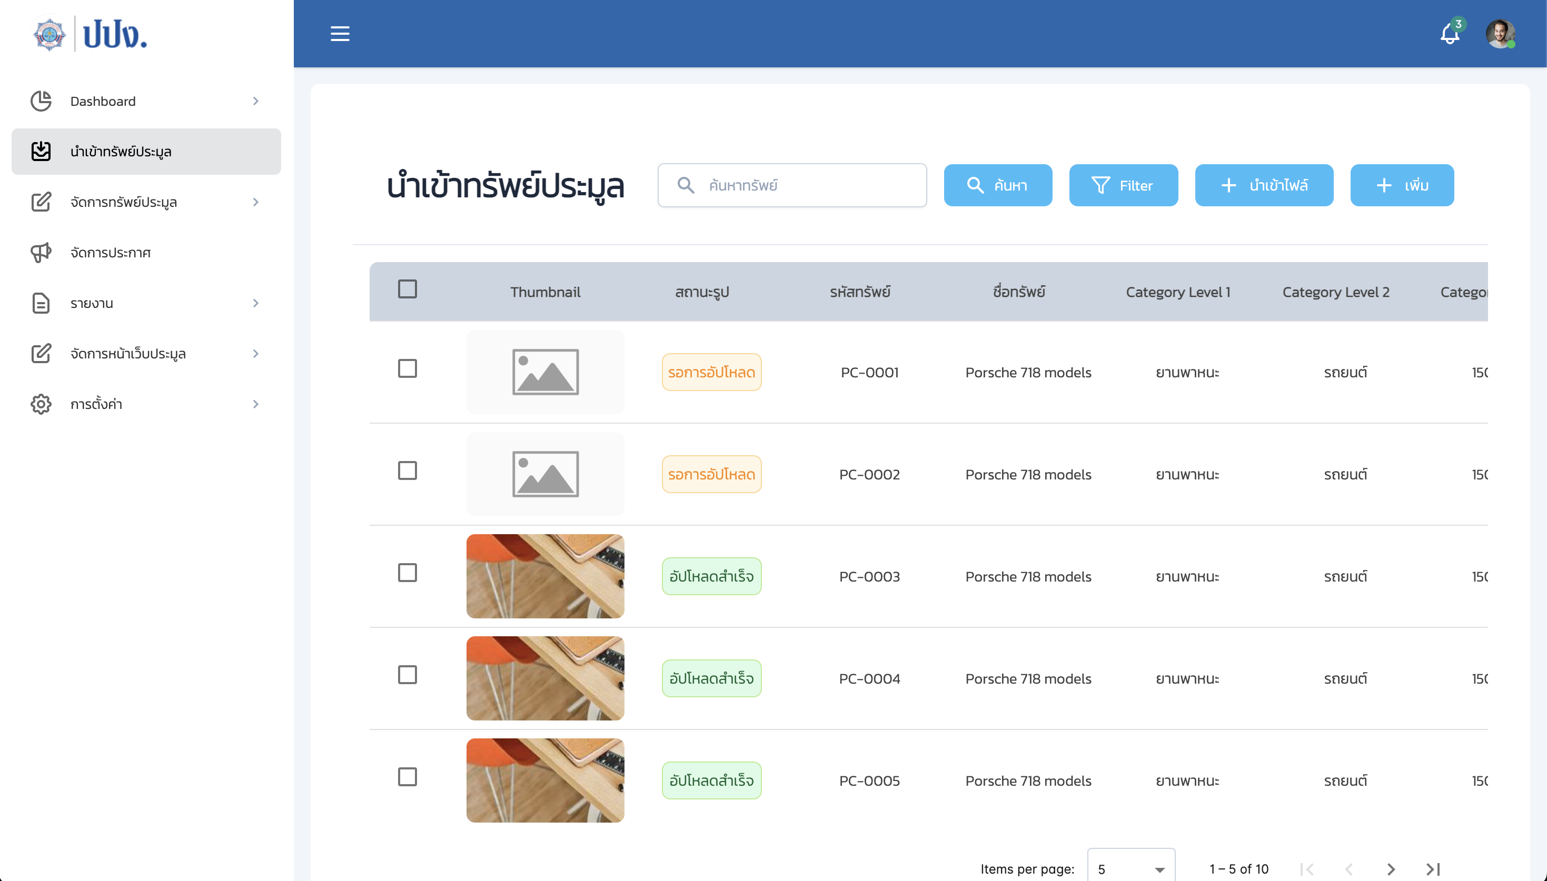
Task: Go to last page of results
Action: (1433, 869)
